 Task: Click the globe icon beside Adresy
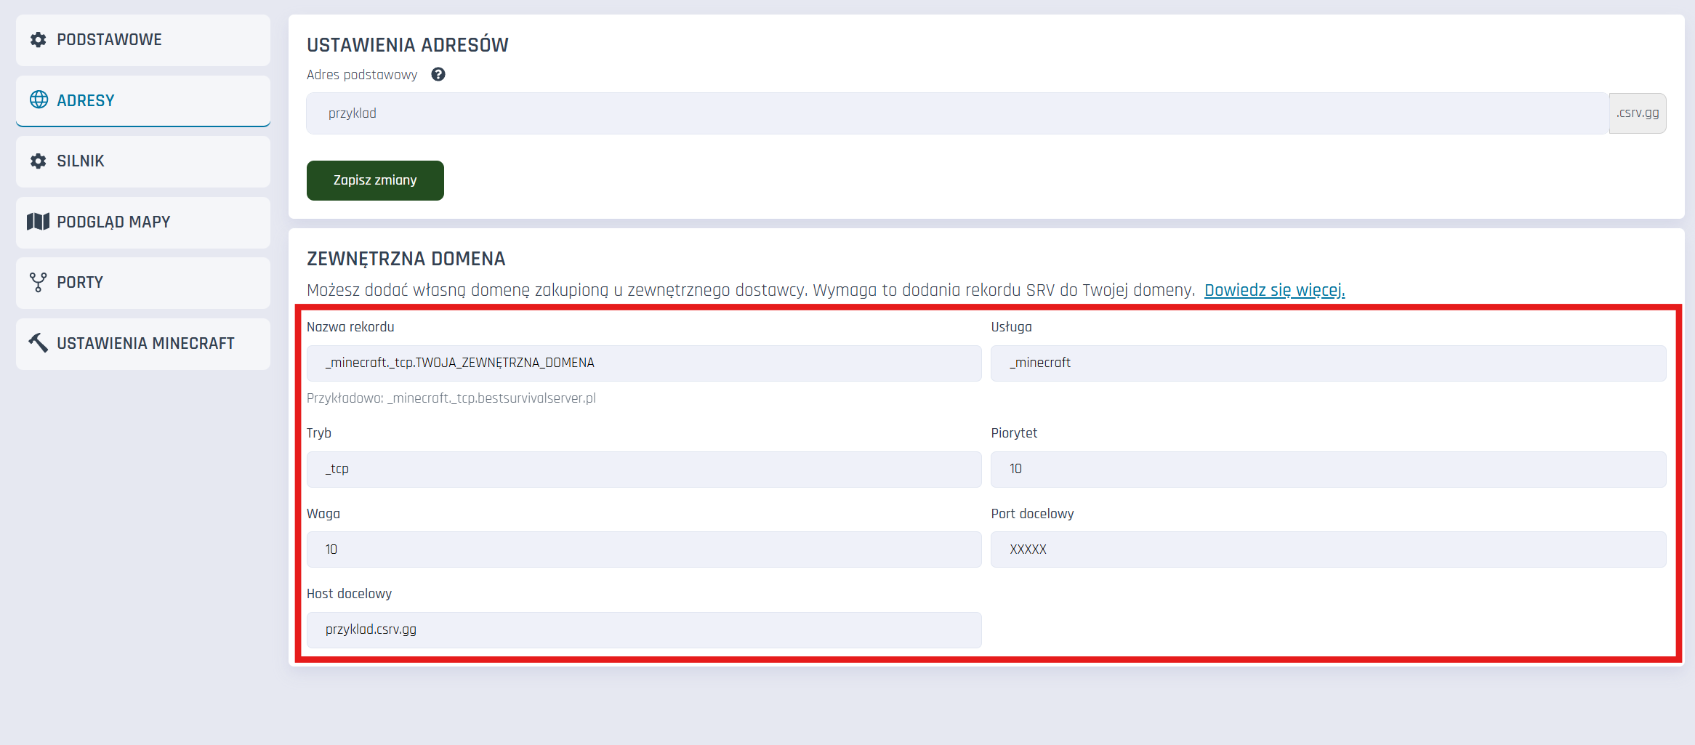[39, 100]
